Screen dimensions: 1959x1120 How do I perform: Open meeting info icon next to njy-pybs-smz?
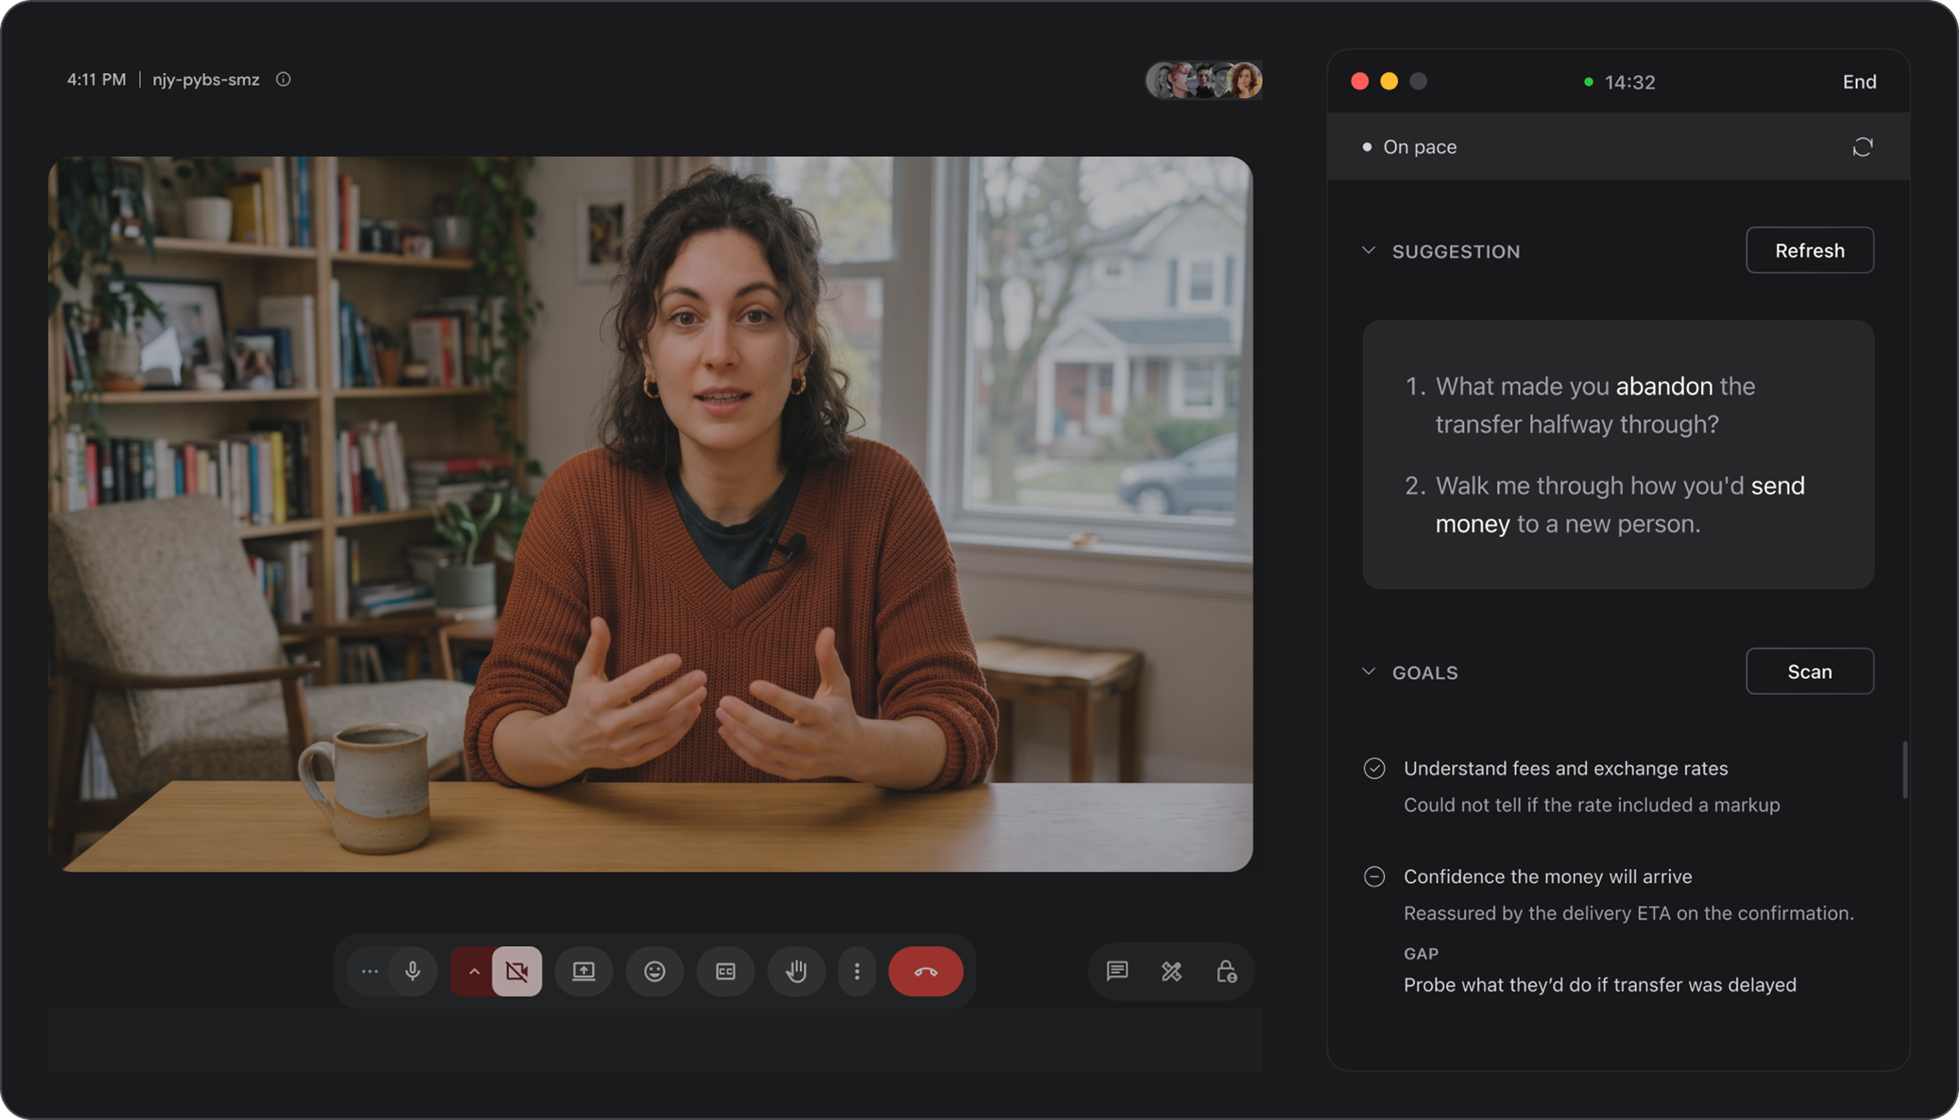tap(283, 79)
